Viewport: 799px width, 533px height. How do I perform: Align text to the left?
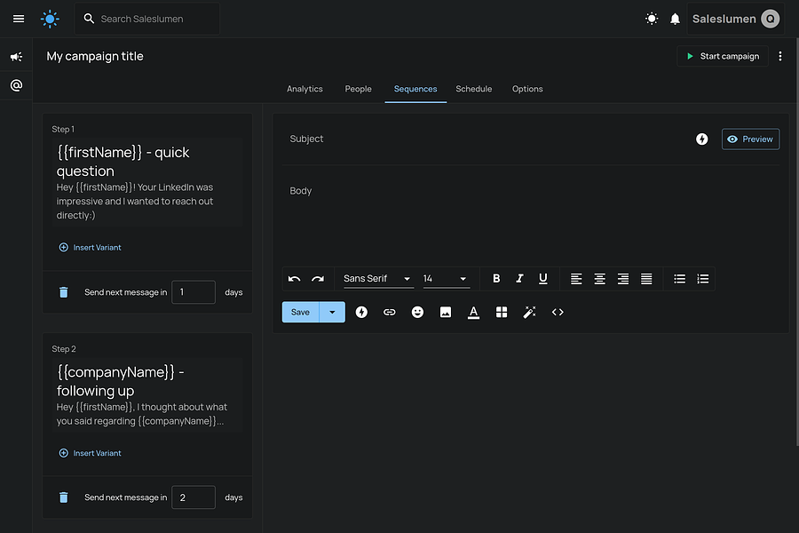click(576, 278)
